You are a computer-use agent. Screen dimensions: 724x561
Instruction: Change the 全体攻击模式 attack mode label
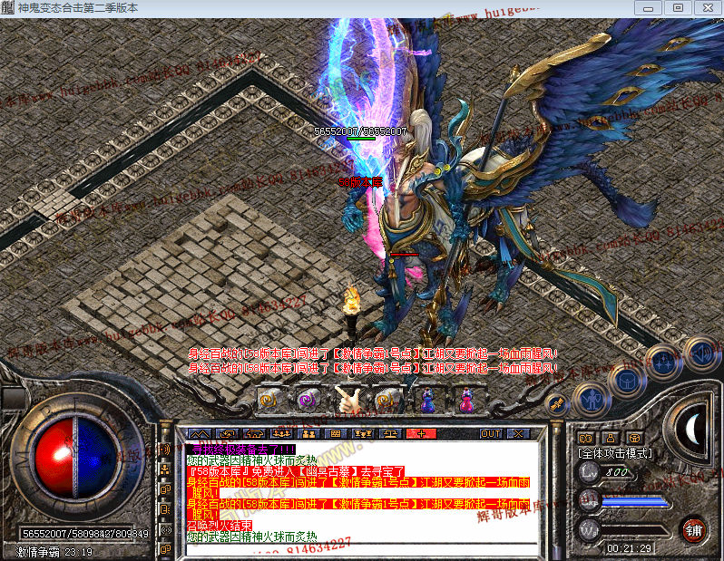point(614,453)
